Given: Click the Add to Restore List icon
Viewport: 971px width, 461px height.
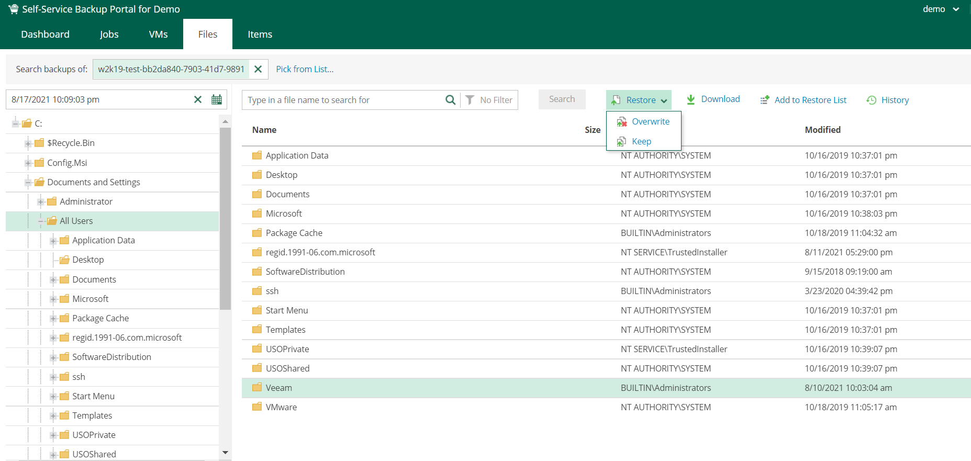Looking at the screenshot, I should pos(765,100).
